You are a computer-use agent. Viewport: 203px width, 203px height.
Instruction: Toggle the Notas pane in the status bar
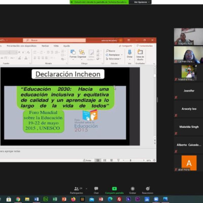87,160
